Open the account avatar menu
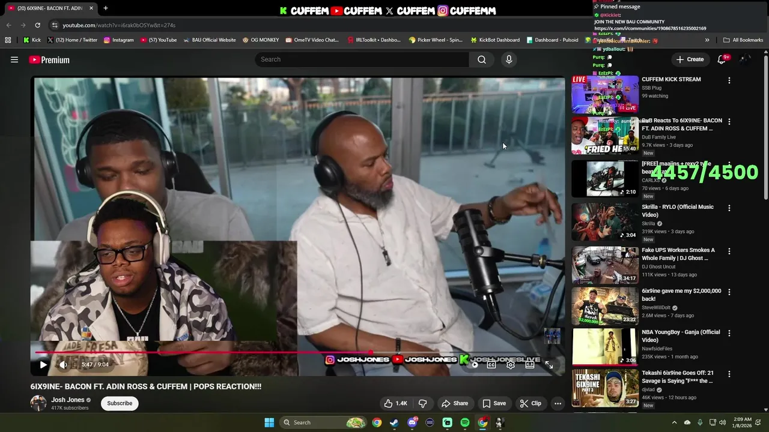This screenshot has height=432, width=769. click(745, 59)
